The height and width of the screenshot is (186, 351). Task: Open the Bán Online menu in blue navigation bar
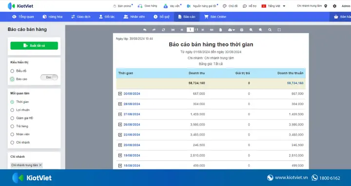[215, 17]
